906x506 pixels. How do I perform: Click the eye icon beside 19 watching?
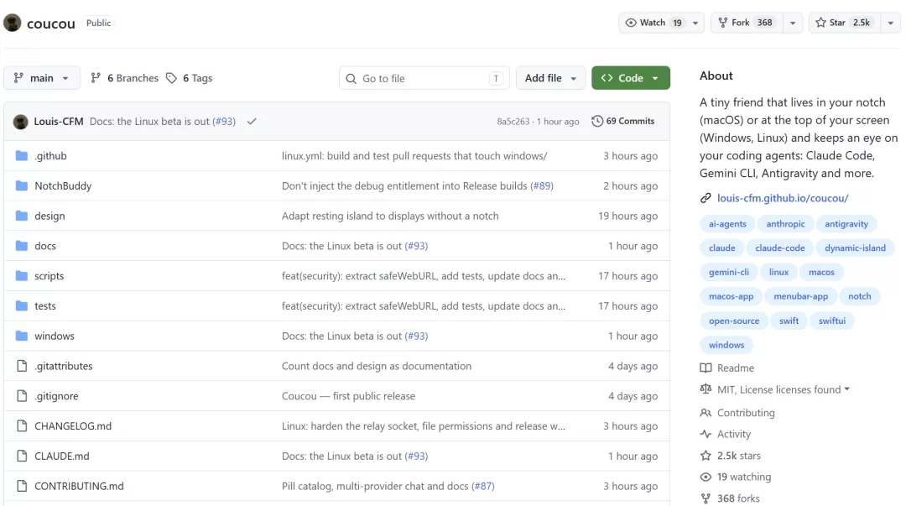coord(706,477)
